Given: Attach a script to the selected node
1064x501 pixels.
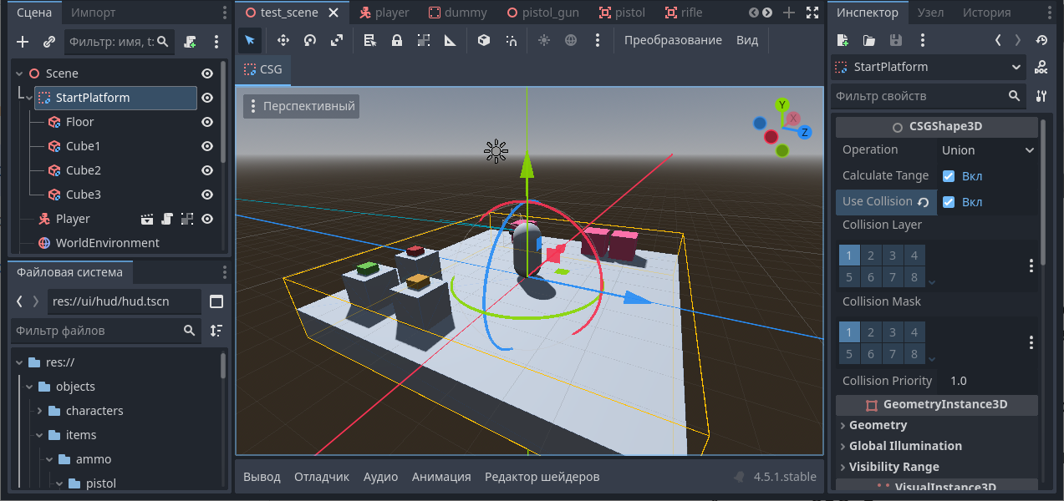Looking at the screenshot, I should coord(191,41).
